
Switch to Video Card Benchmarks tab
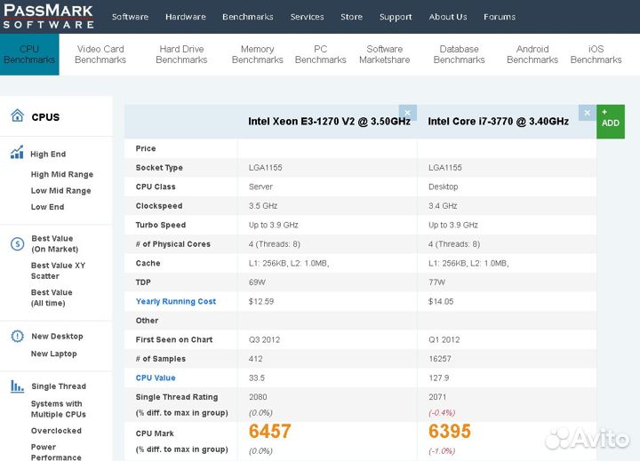pyautogui.click(x=100, y=54)
